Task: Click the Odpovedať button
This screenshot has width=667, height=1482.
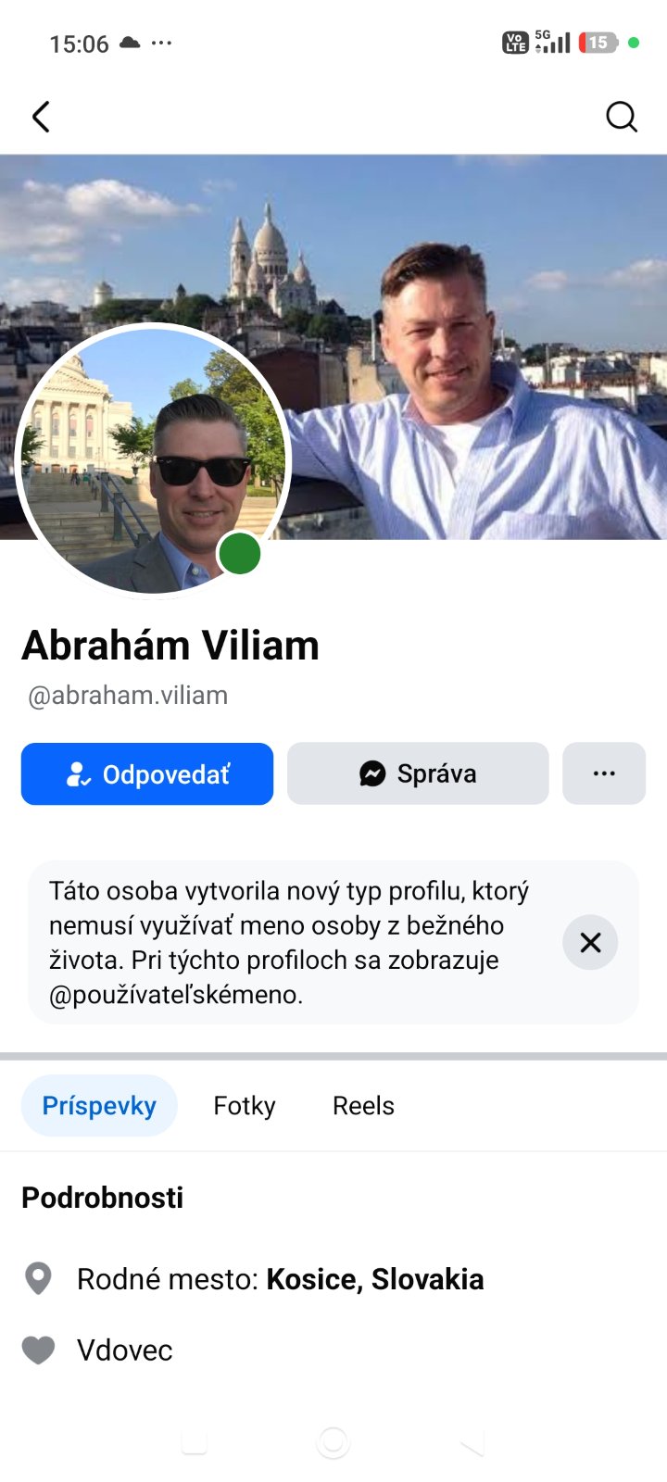Action: click(x=147, y=773)
